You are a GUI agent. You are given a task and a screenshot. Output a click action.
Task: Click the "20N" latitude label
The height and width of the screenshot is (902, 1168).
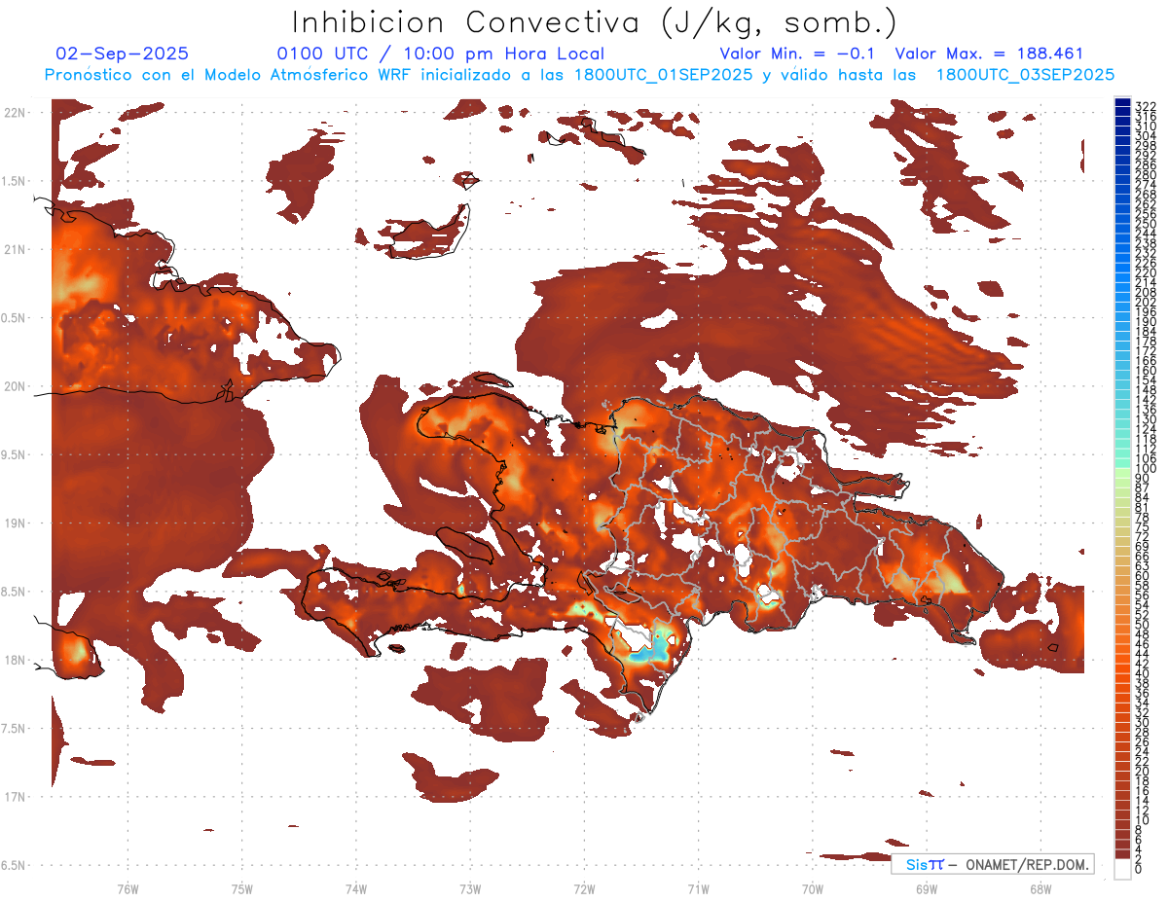tap(16, 386)
